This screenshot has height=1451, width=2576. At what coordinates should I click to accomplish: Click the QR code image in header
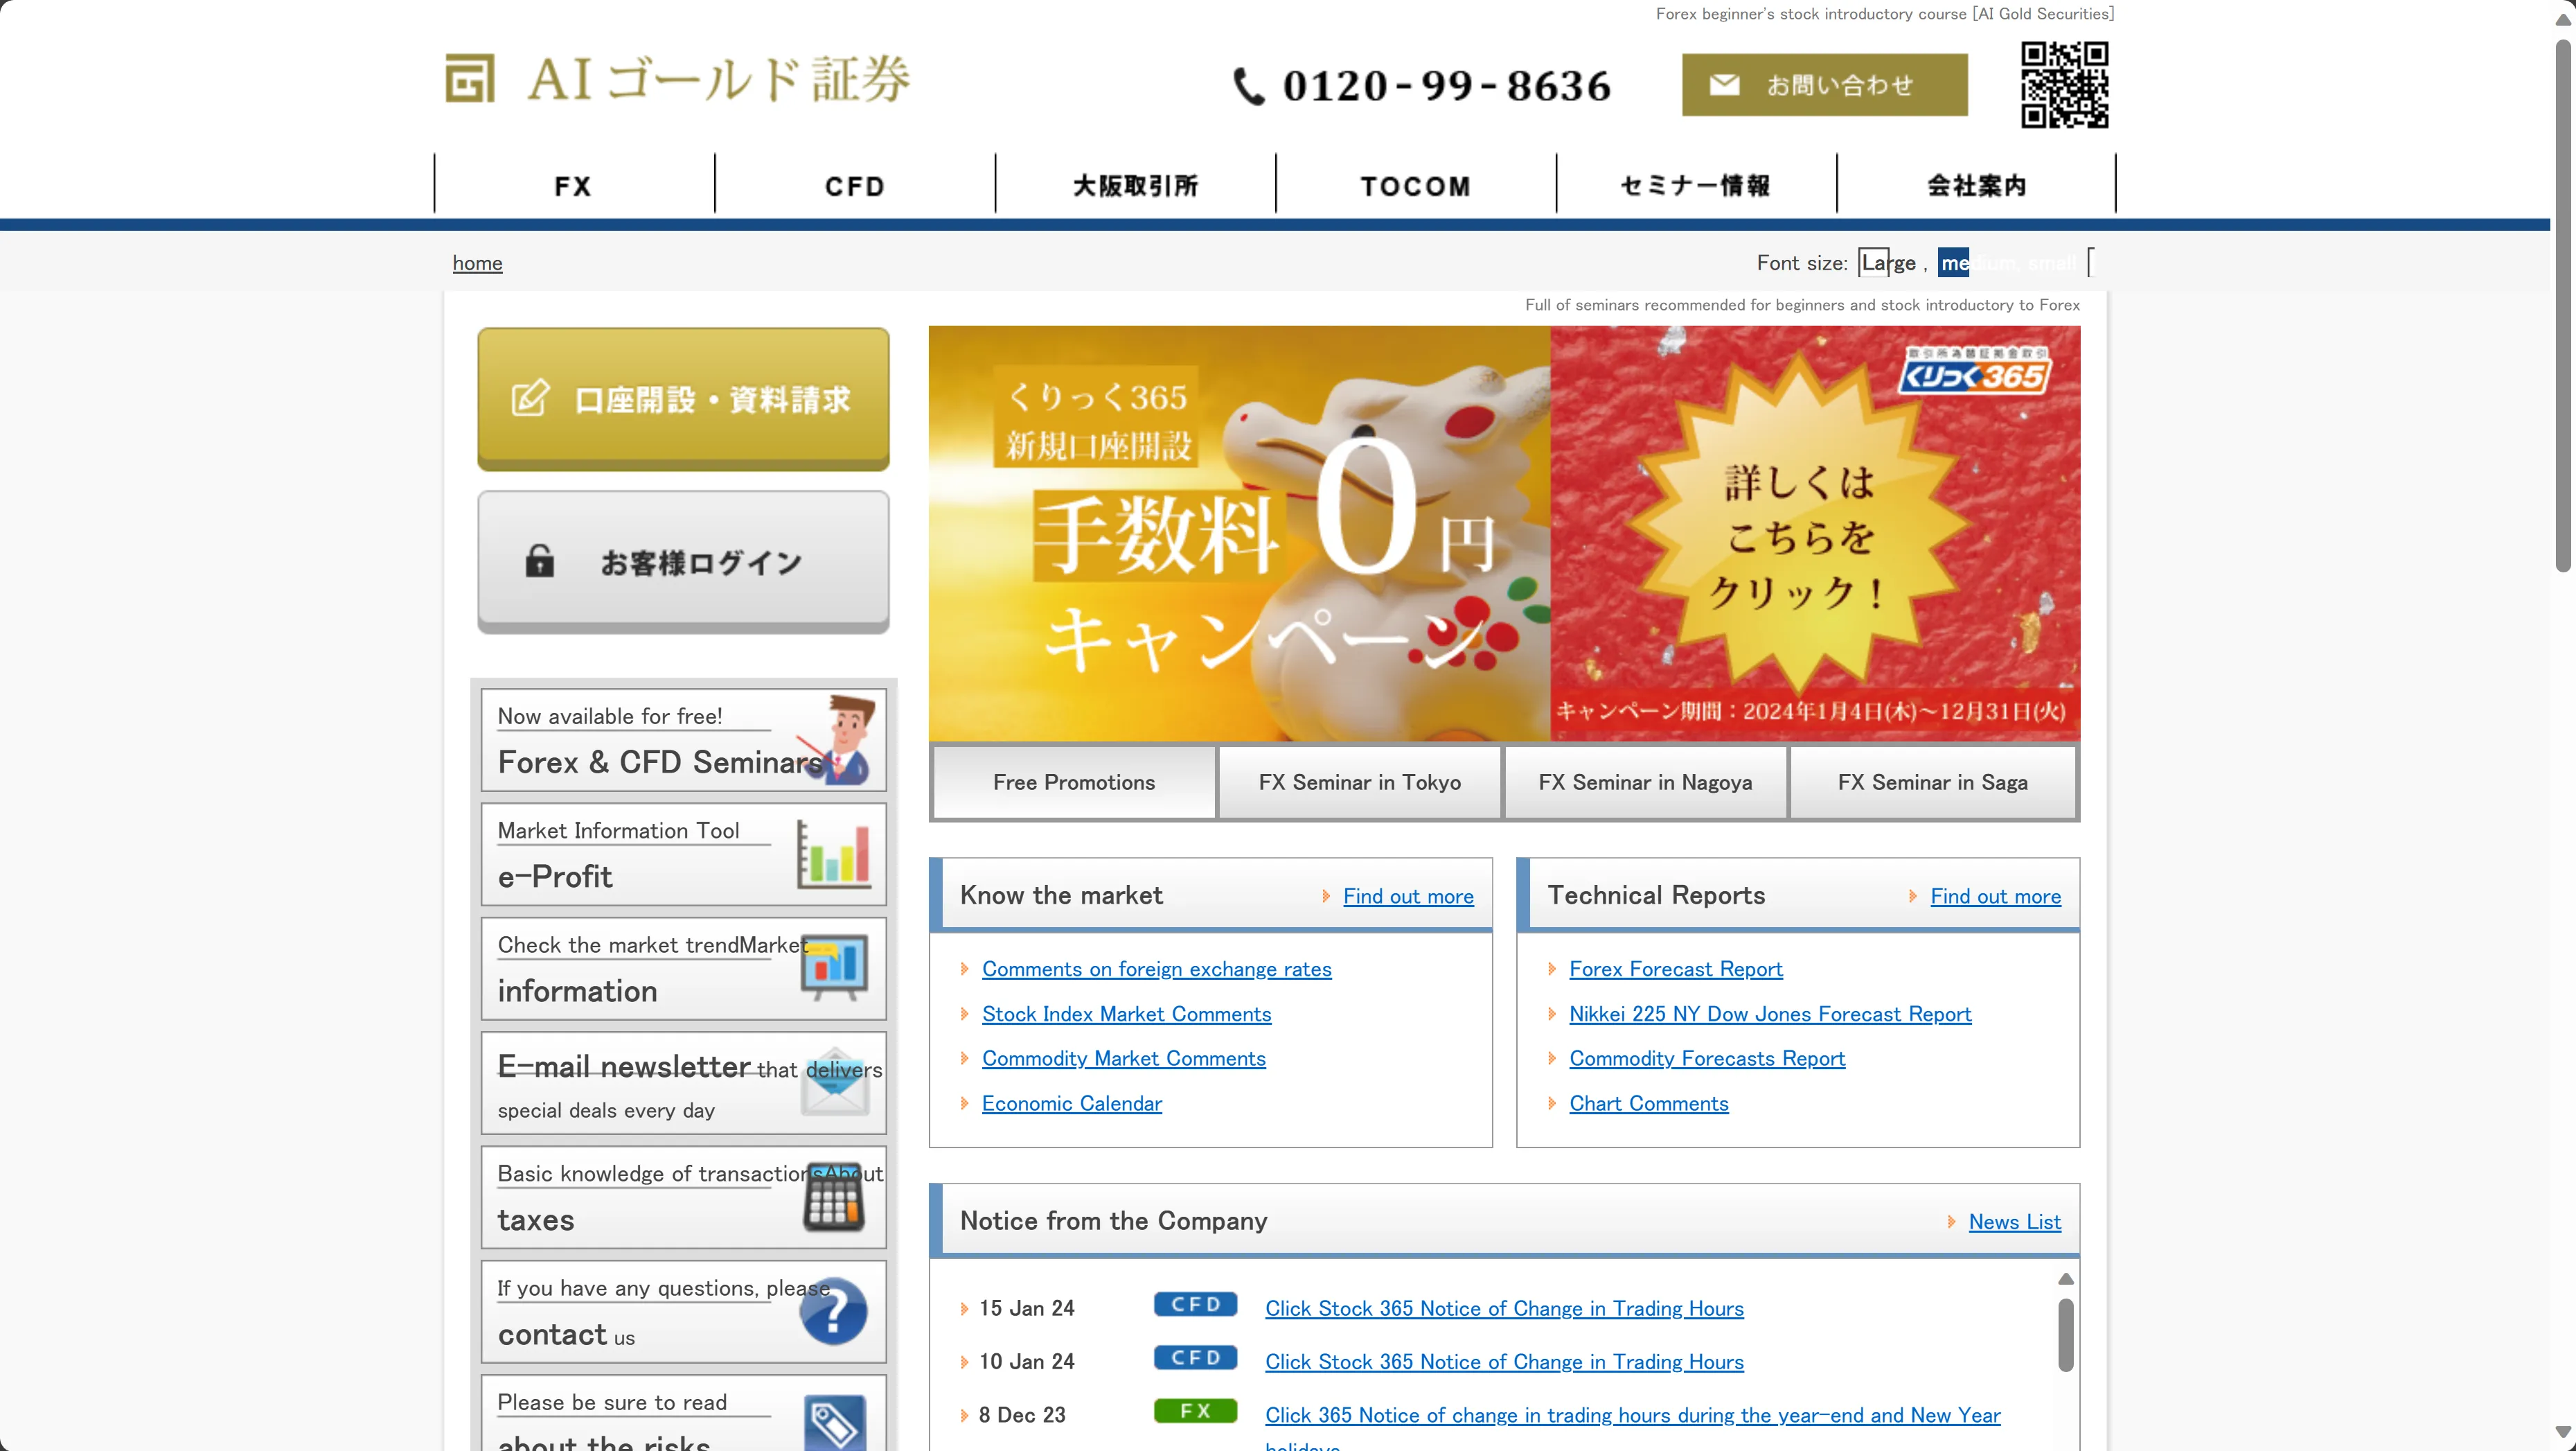point(2064,85)
